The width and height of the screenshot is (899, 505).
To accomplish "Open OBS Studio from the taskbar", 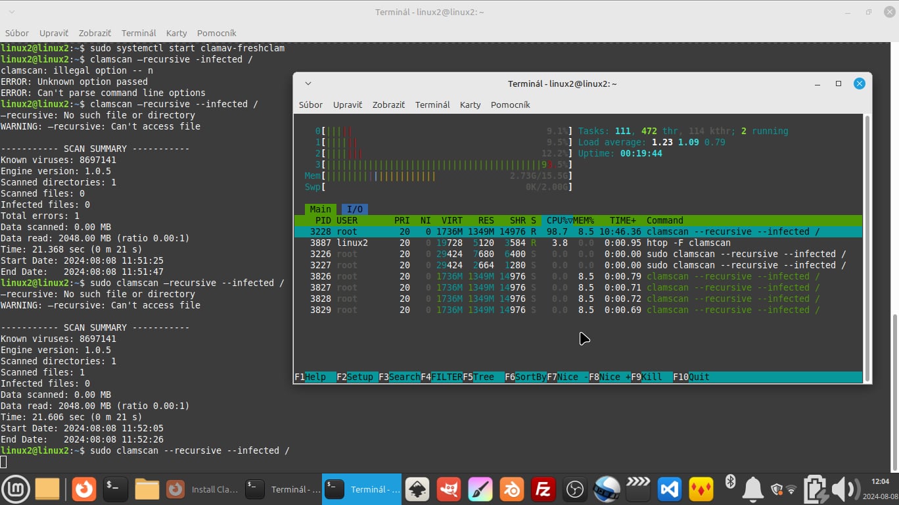I will tap(575, 489).
